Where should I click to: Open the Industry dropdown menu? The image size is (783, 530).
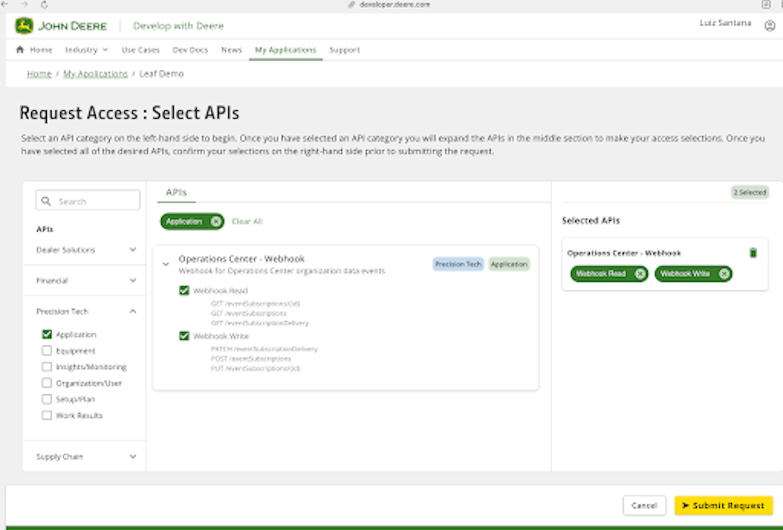pos(87,50)
